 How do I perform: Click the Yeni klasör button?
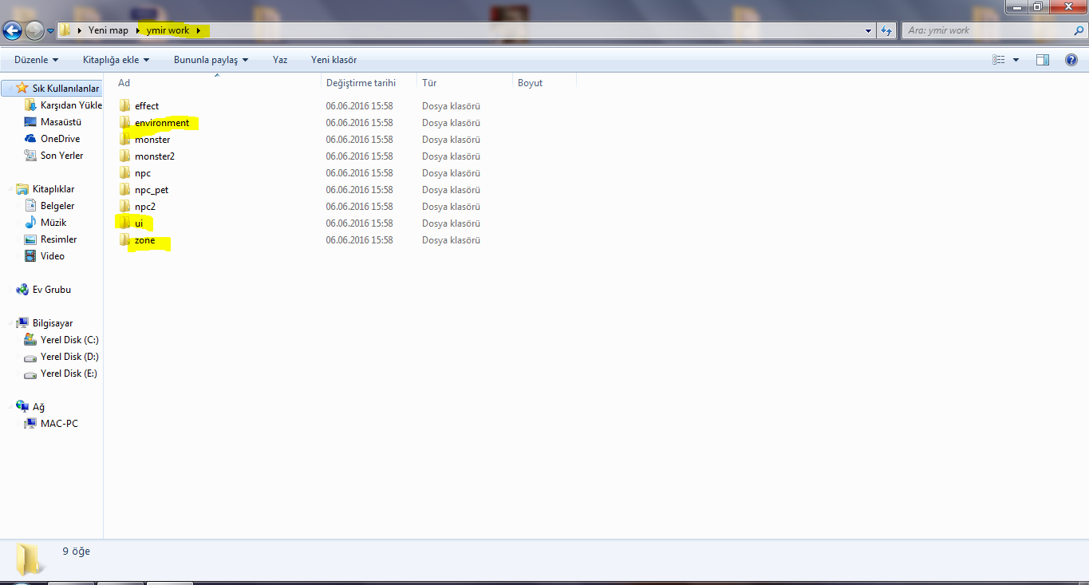tap(333, 60)
